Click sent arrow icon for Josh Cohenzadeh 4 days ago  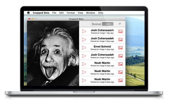[84, 40]
